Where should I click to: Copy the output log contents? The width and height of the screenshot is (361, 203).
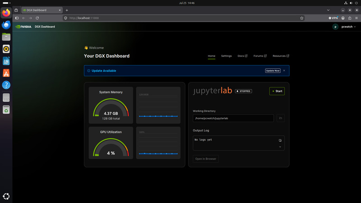coord(280,140)
